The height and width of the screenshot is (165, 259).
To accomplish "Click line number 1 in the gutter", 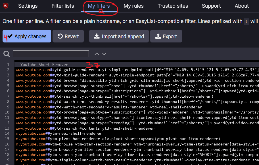I will 8,65.
